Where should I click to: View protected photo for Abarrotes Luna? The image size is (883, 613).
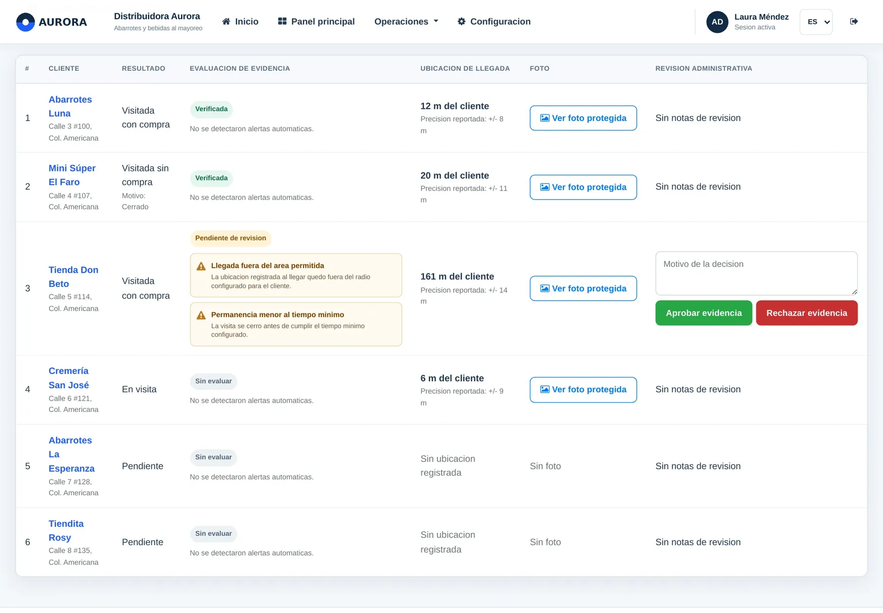pyautogui.click(x=583, y=118)
